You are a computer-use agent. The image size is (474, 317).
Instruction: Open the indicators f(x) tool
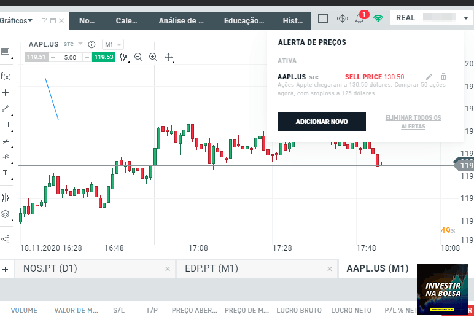tap(6, 76)
